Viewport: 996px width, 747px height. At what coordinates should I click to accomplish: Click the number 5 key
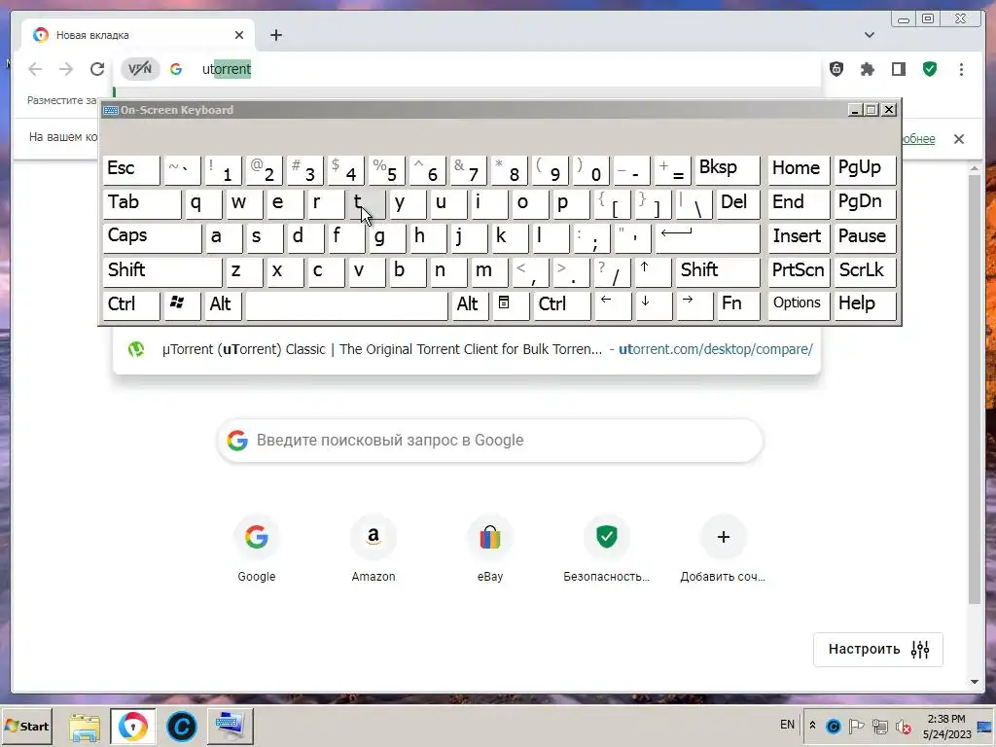point(386,169)
